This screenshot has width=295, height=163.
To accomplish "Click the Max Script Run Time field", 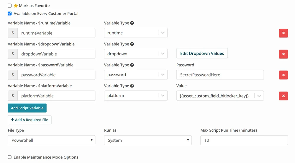I will [x=244, y=140].
